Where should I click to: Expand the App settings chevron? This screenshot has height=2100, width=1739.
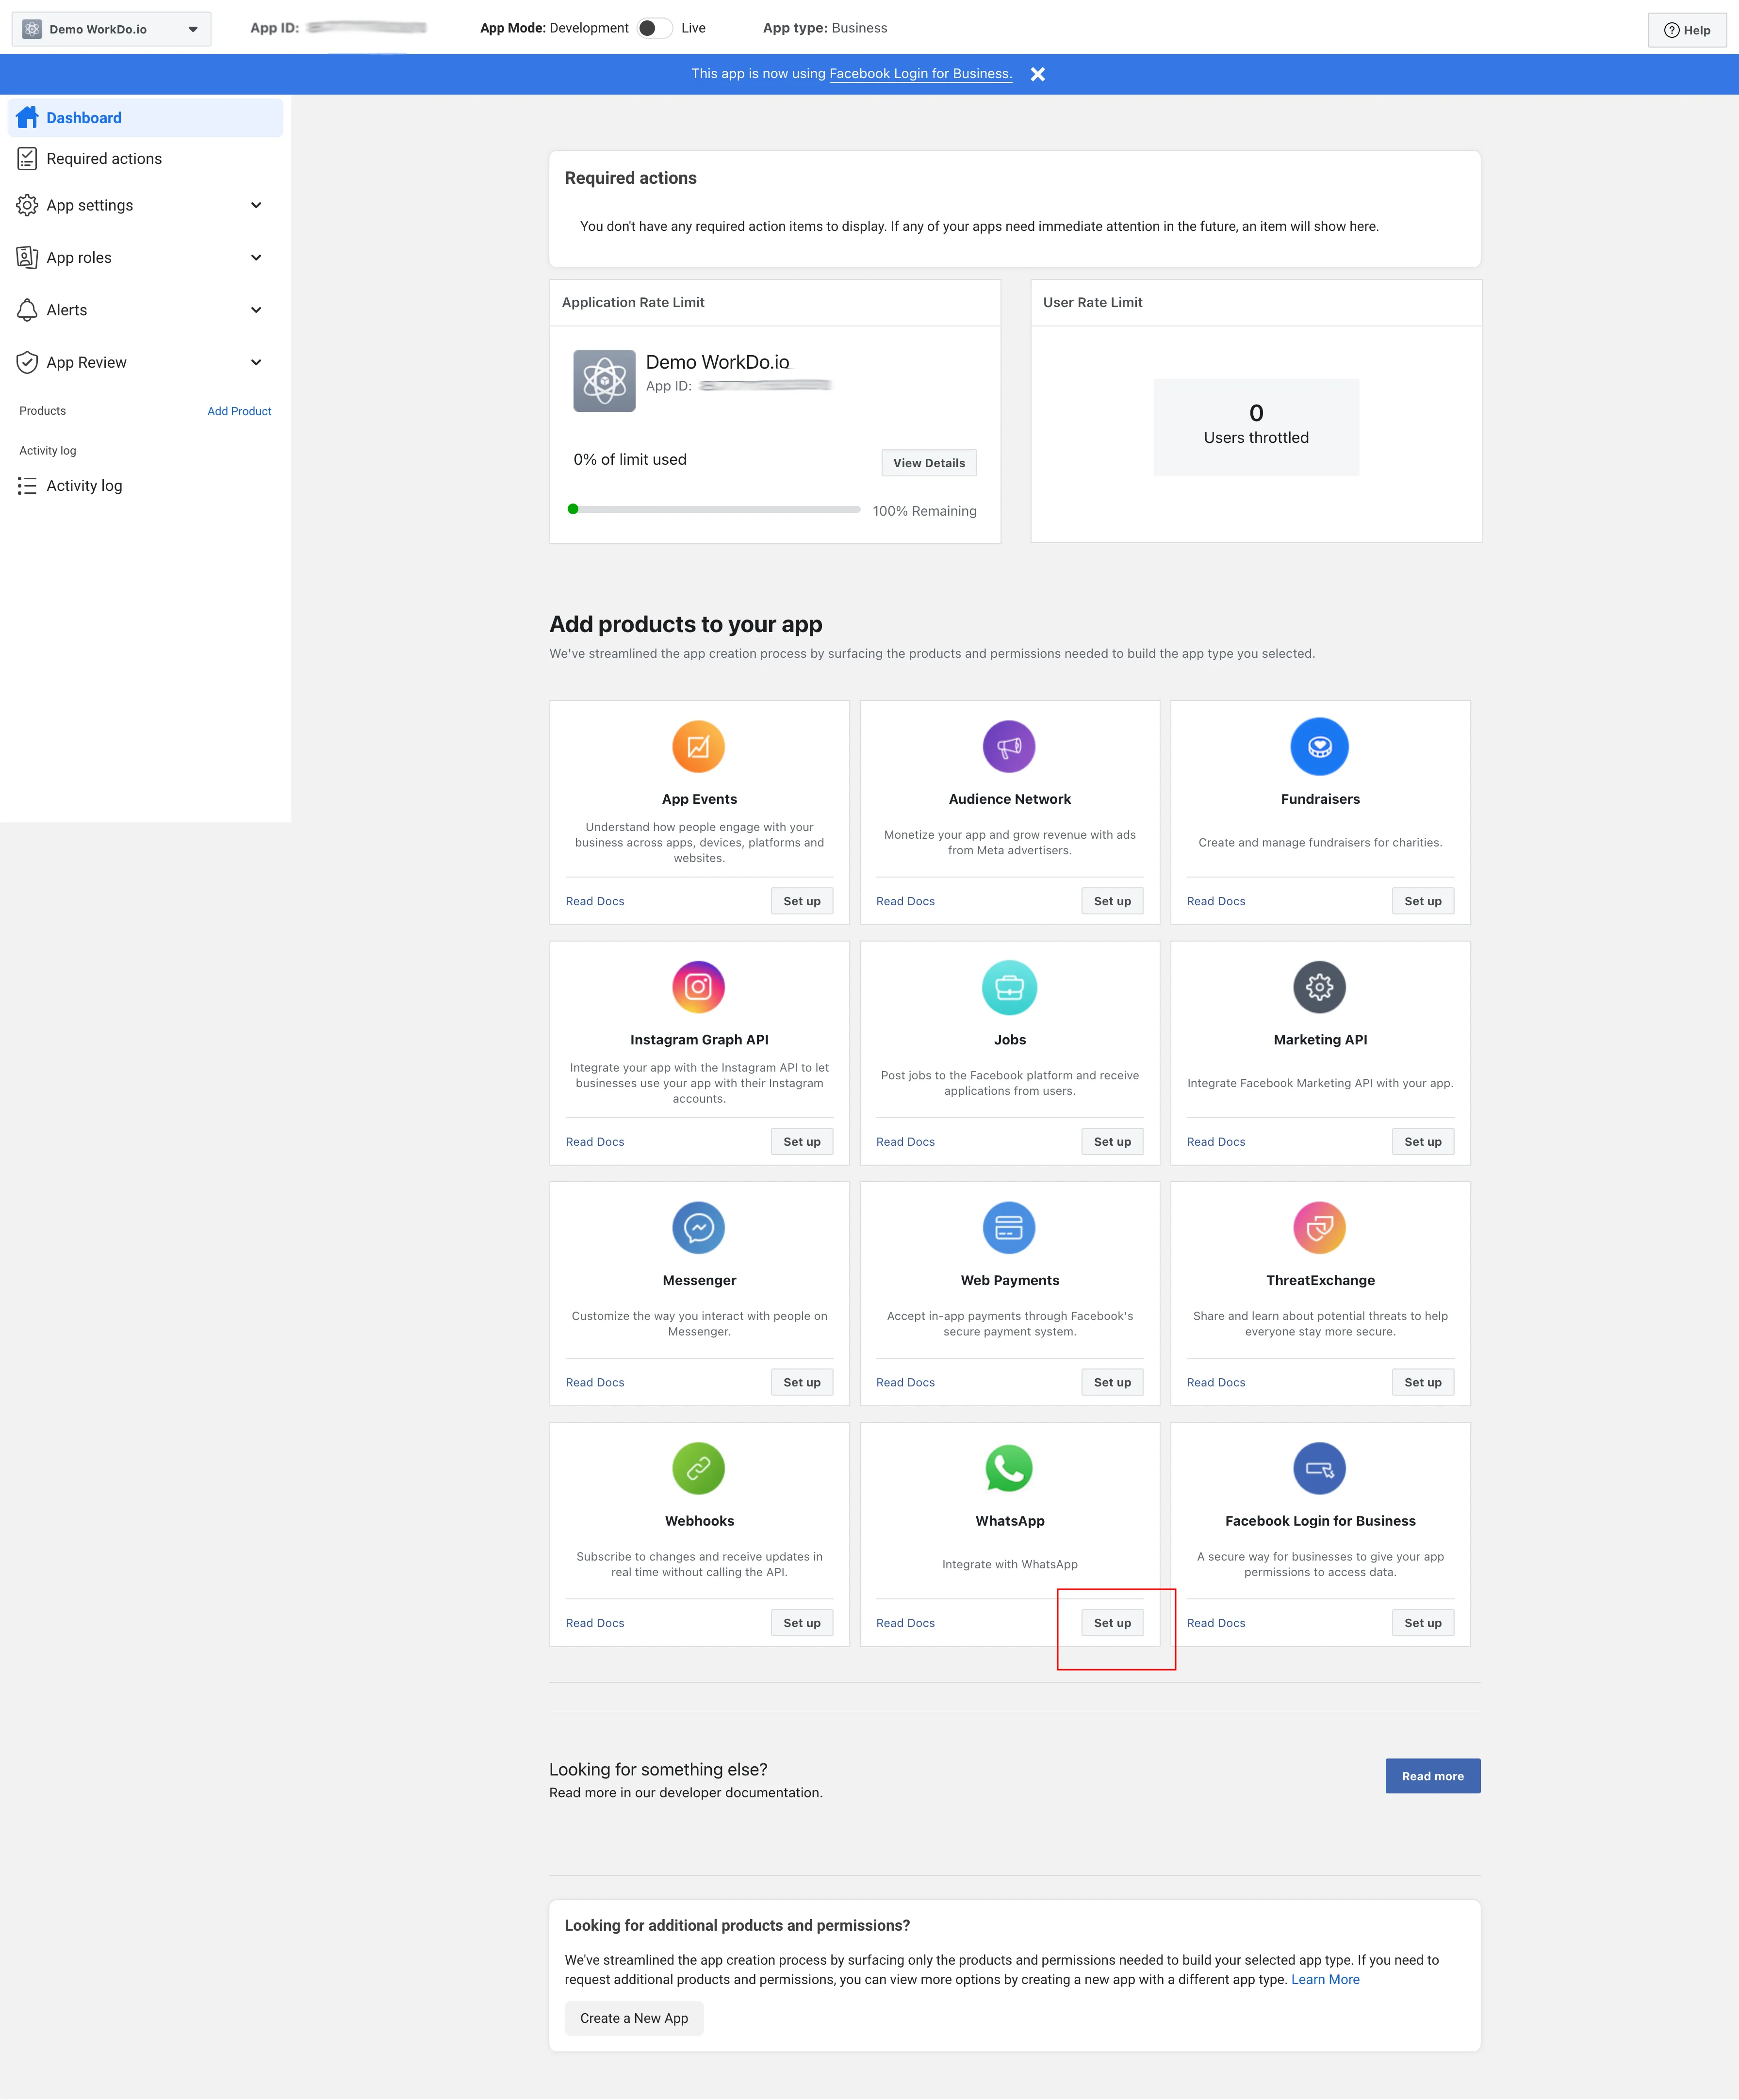[256, 205]
